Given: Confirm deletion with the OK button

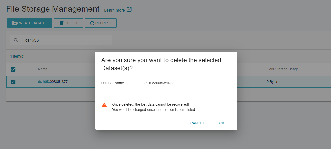Looking at the screenshot, I should tap(222, 123).
